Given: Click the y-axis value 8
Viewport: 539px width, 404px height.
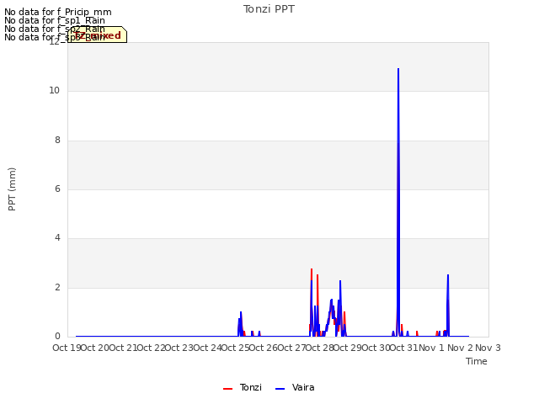Looking at the screenshot, I should [57, 141].
